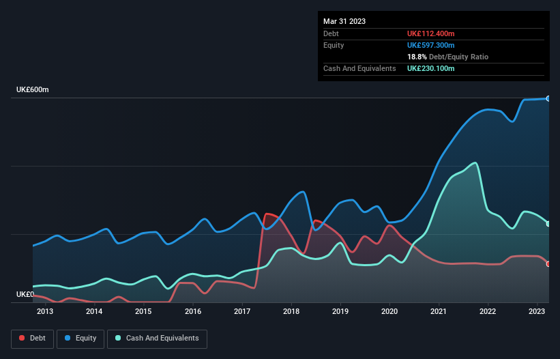
Task: Select the 2013 x-axis label
Action: coord(45,311)
